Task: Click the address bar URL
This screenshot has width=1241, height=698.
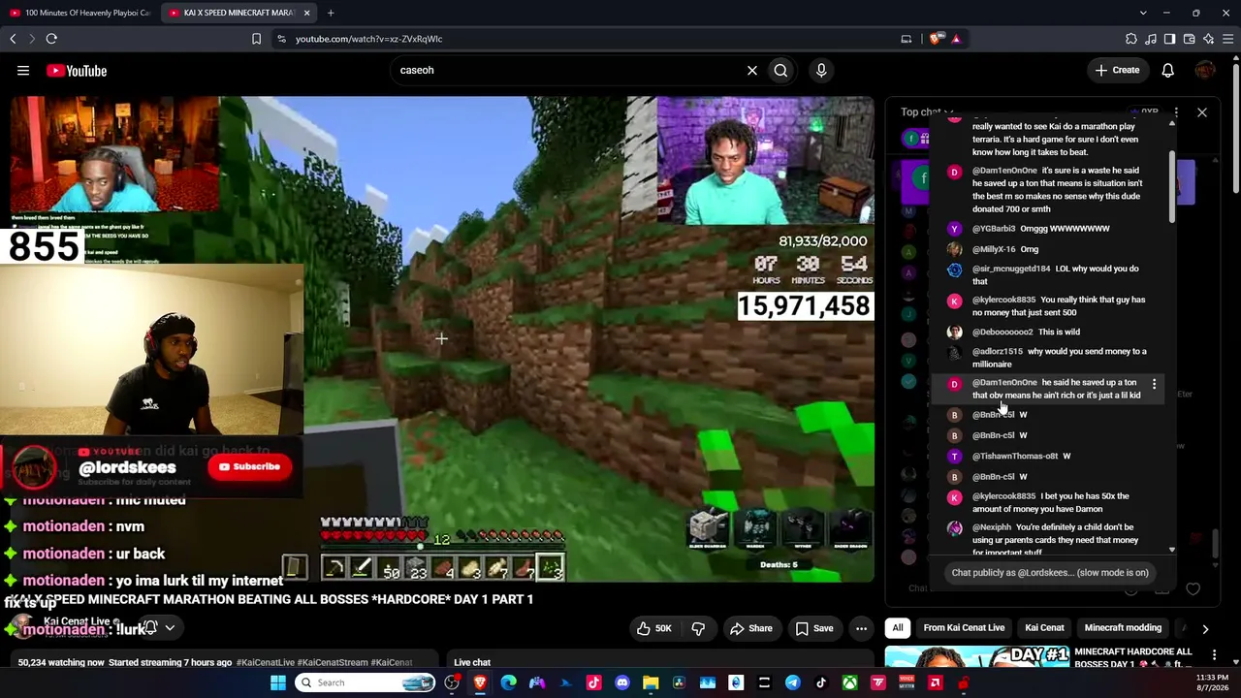Action: click(x=369, y=39)
